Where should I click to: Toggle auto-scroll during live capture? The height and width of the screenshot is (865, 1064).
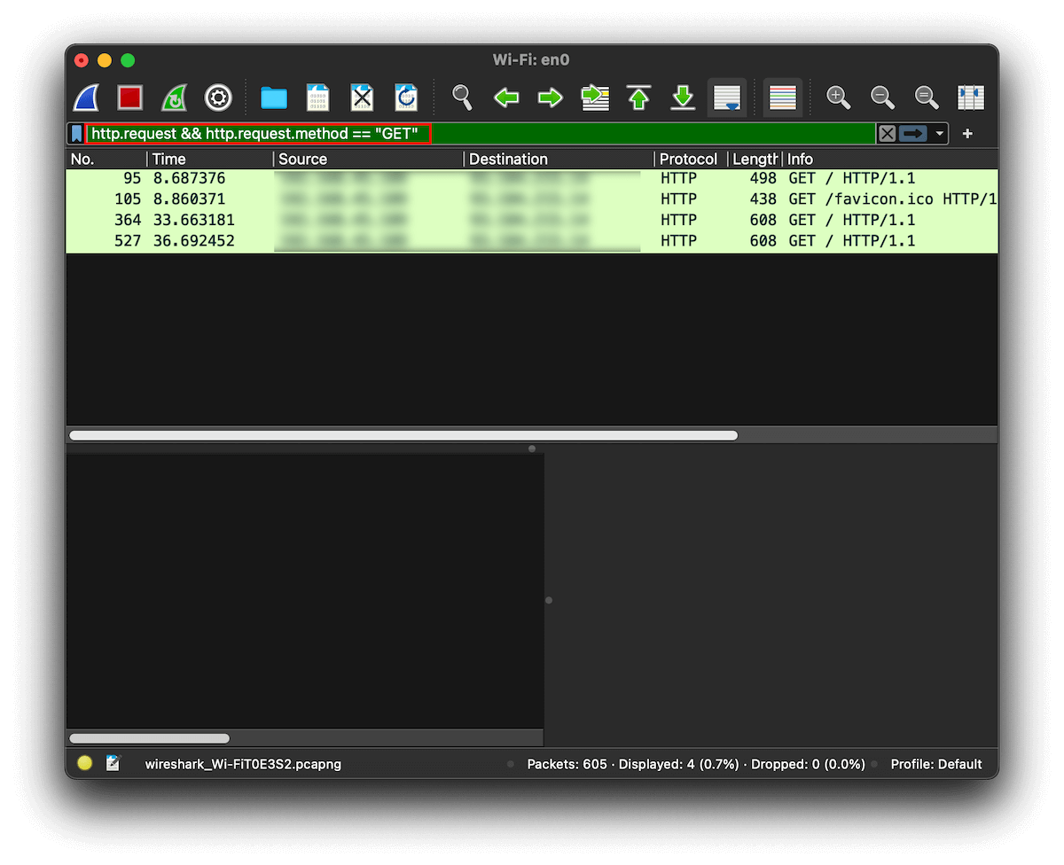click(727, 97)
